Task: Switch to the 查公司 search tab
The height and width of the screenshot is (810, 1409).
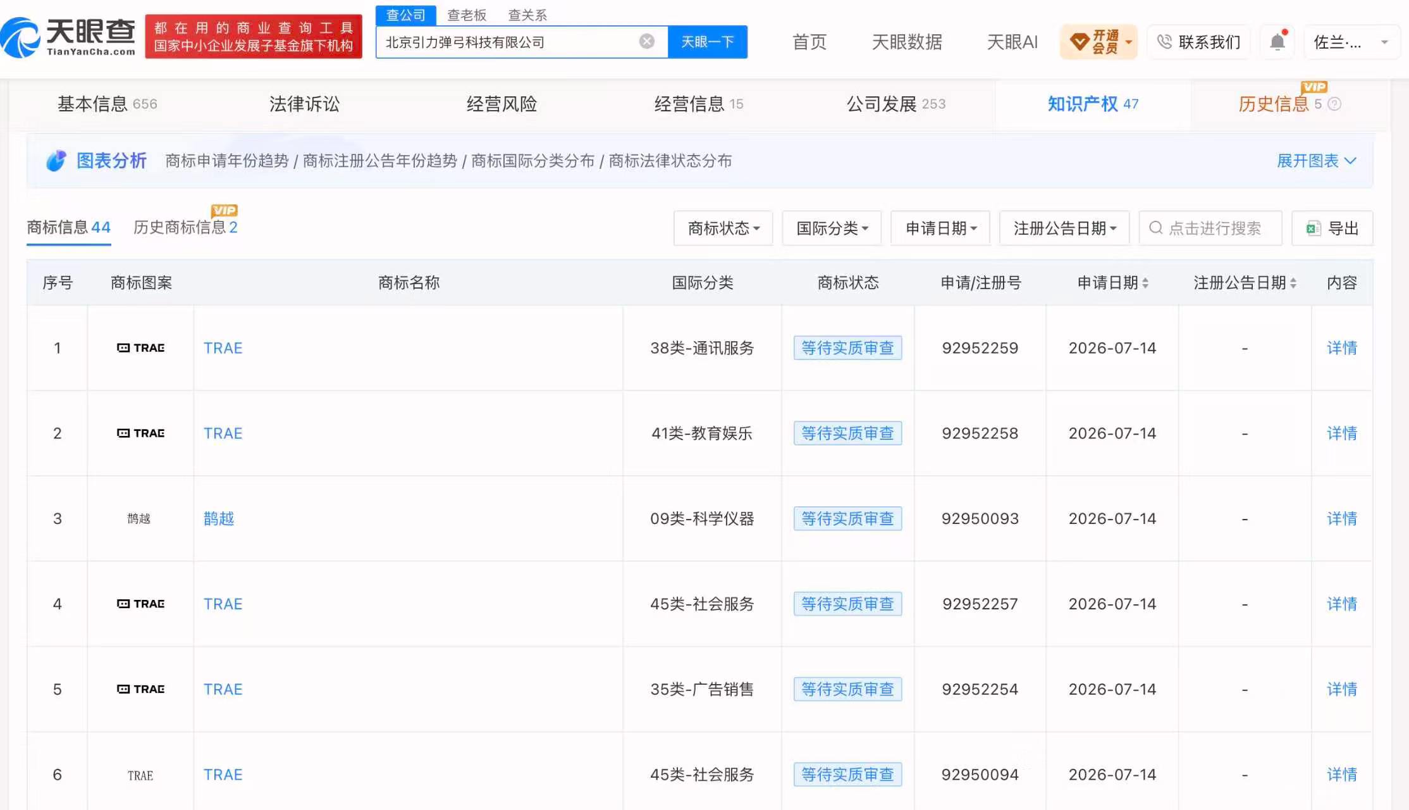Action: coord(406,15)
